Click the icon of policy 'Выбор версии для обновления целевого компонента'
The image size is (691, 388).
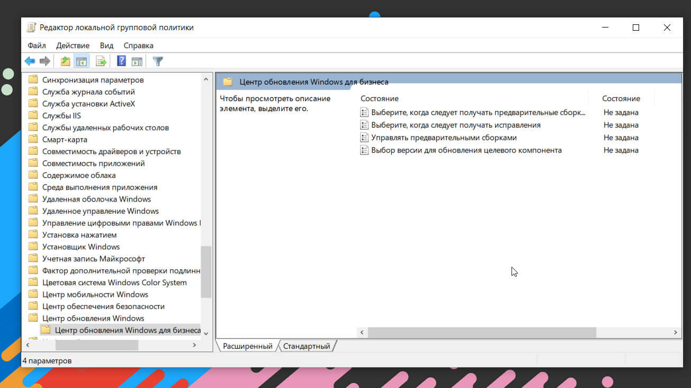[x=364, y=150]
